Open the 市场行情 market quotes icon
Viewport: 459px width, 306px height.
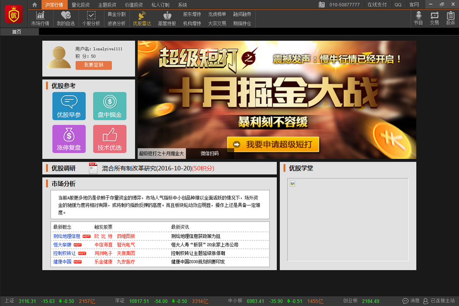(40, 18)
